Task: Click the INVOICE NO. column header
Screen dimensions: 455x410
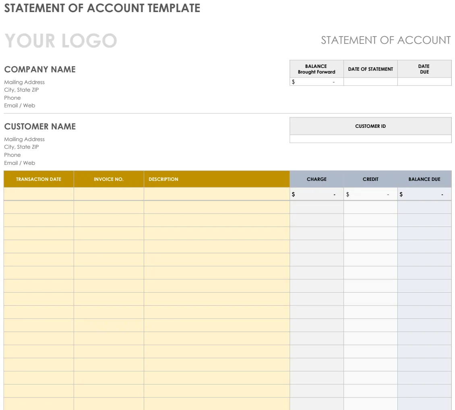Action: tap(109, 179)
